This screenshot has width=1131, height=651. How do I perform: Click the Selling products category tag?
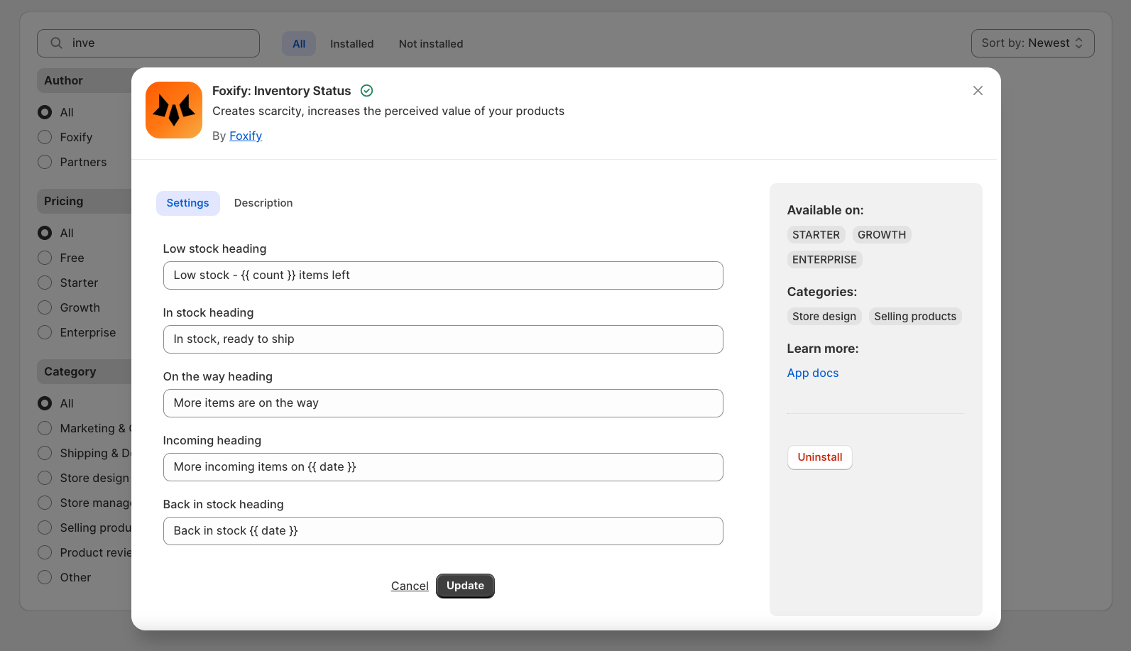pyautogui.click(x=915, y=317)
